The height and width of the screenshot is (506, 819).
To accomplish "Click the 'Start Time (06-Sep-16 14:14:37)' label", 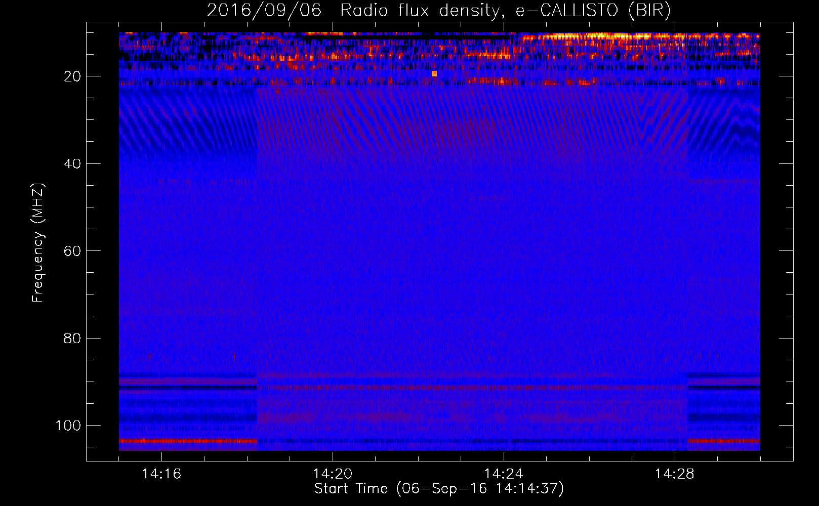I will (439, 489).
